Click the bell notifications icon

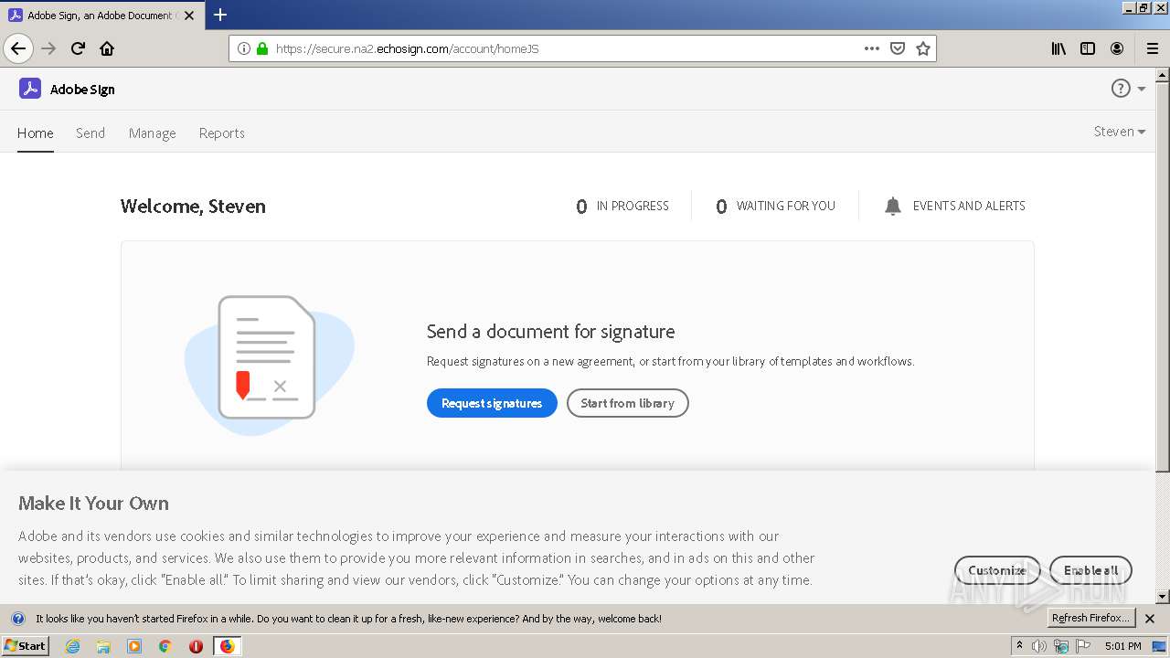point(893,207)
